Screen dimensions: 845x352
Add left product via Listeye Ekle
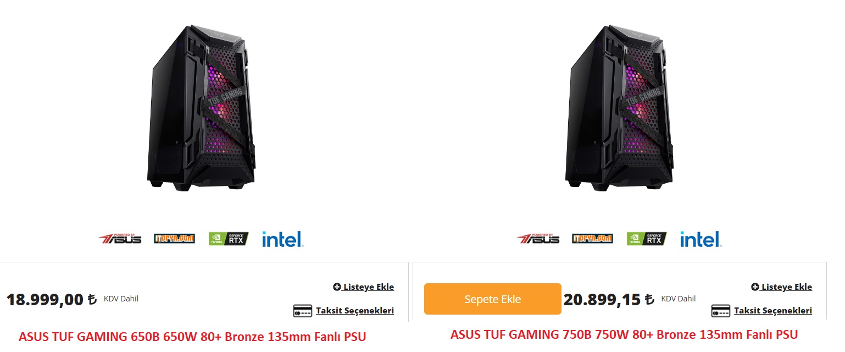click(364, 287)
